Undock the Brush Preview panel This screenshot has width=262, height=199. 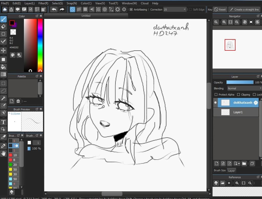point(37,109)
